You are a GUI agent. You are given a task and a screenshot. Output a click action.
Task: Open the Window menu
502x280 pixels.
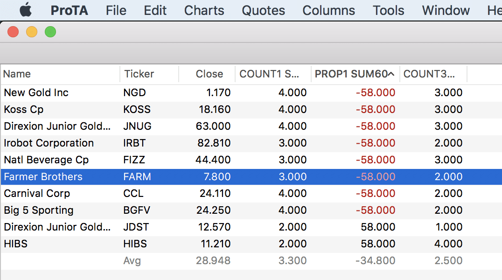[446, 10]
